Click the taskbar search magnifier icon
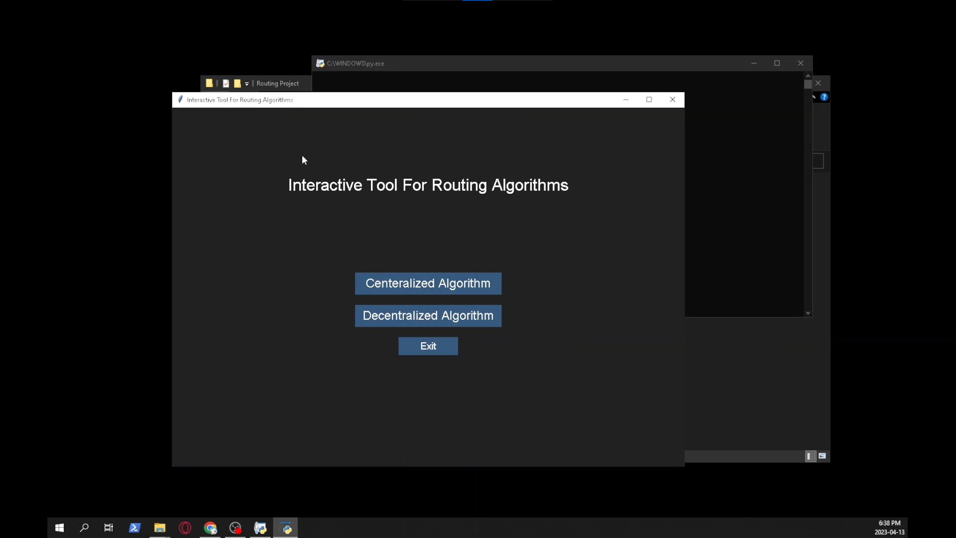This screenshot has width=956, height=538. pyautogui.click(x=84, y=528)
